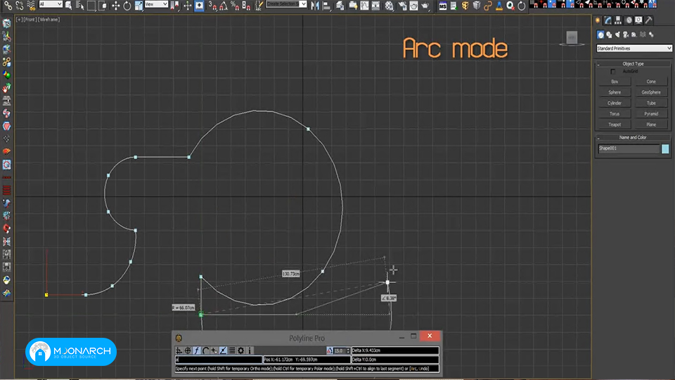The height and width of the screenshot is (380, 675).
Task: Click the Sphere primitive button
Action: coord(615,92)
